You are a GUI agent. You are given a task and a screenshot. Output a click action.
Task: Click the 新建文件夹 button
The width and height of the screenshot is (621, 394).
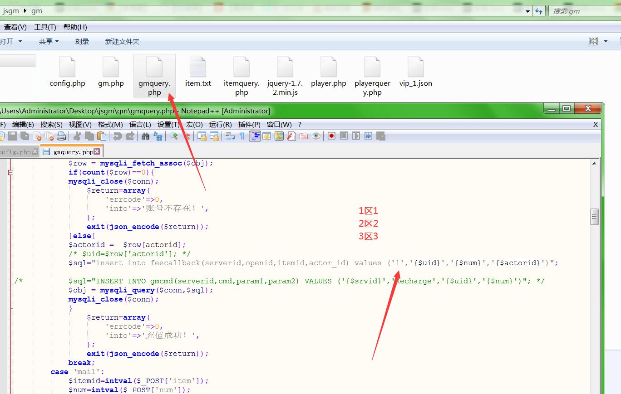tap(122, 42)
